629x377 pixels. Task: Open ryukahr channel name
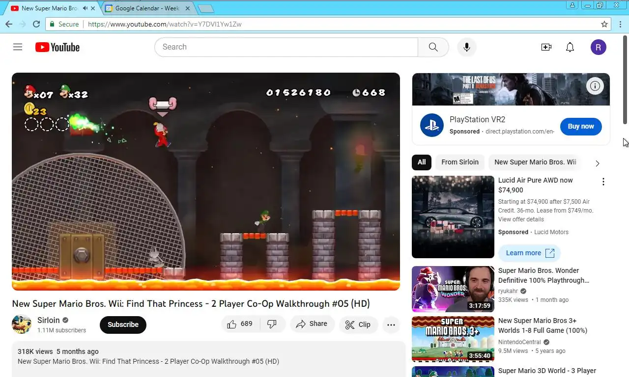(508, 291)
